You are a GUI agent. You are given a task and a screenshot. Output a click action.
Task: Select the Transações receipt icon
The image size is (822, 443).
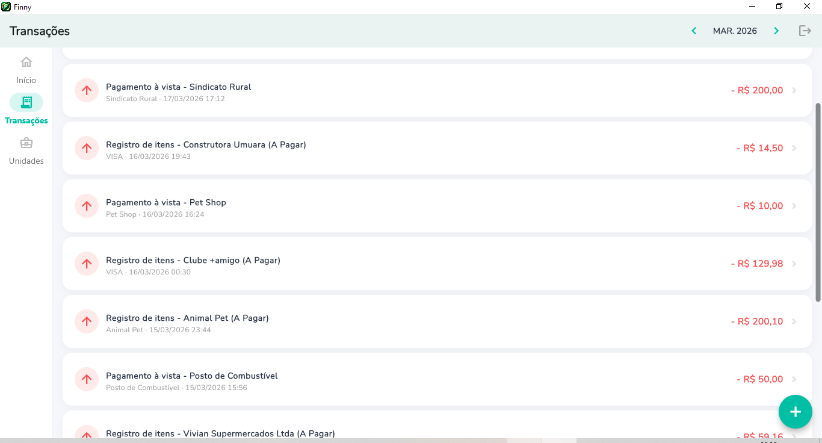(26, 102)
